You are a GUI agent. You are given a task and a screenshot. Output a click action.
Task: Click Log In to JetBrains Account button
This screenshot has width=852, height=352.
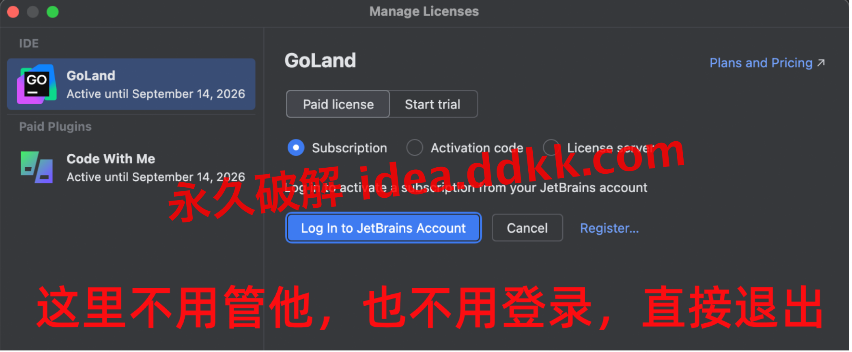tap(383, 228)
